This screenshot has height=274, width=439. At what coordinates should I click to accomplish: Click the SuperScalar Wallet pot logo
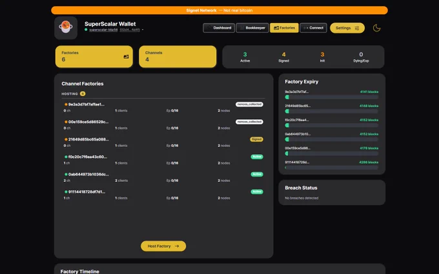point(66,28)
